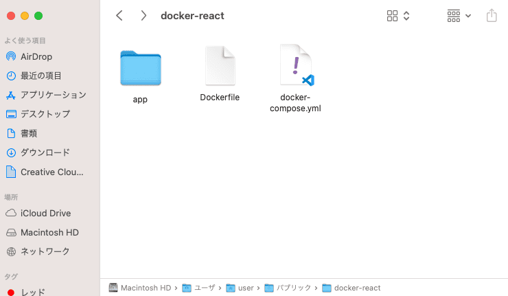
Task: Click the forward navigation chevron
Action: [x=143, y=15]
